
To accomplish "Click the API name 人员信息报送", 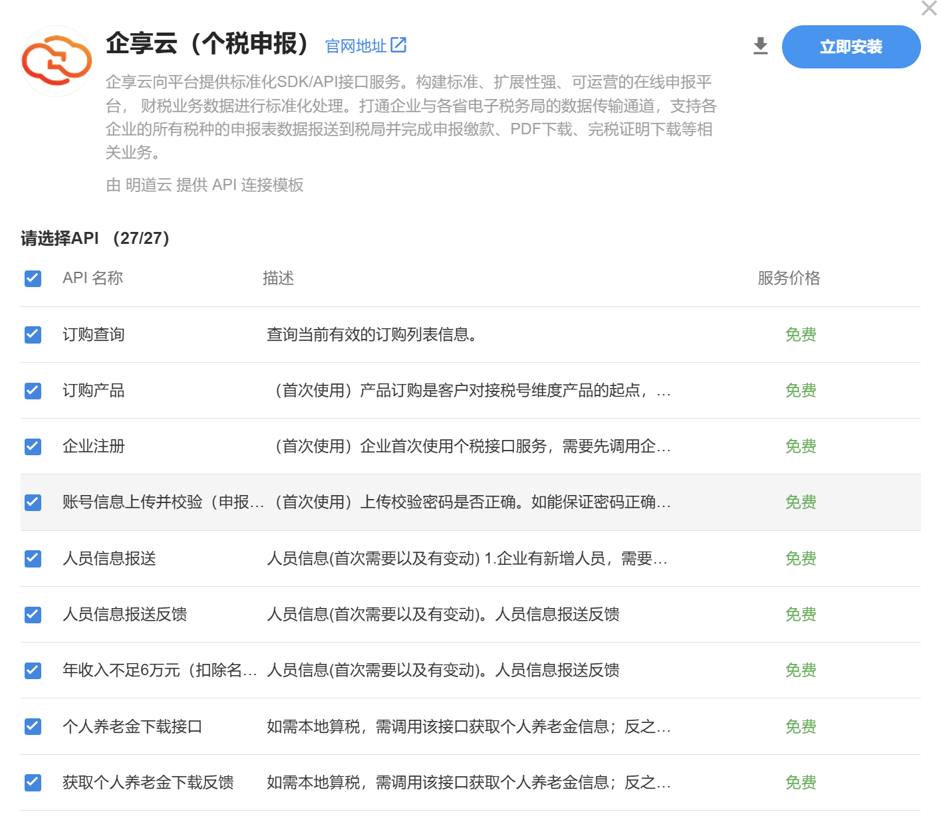I will click(x=109, y=558).
